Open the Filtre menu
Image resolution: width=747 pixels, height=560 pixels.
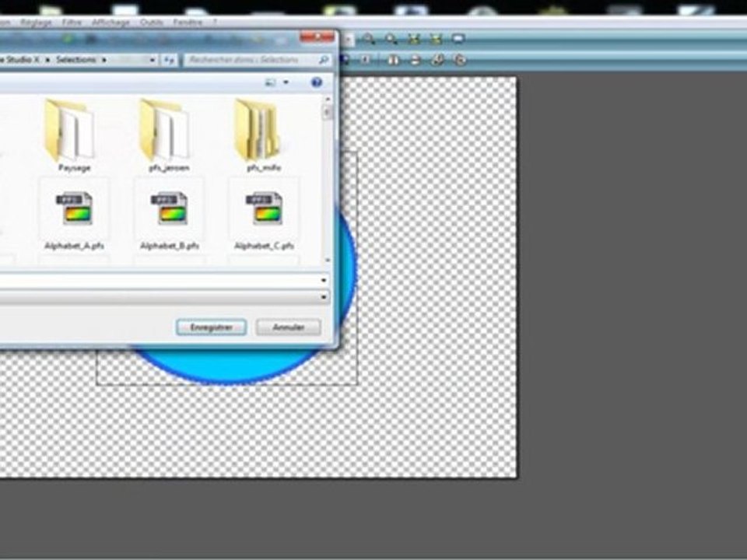[x=72, y=23]
